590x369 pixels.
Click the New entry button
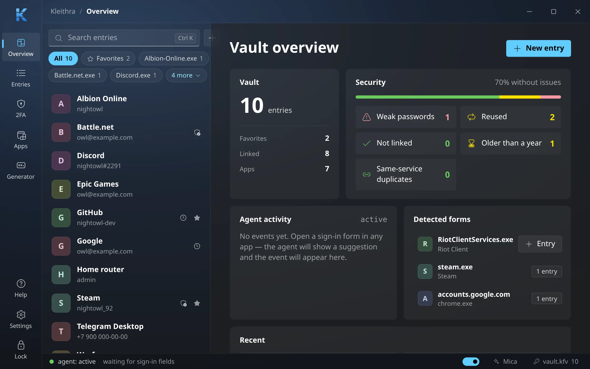point(538,48)
